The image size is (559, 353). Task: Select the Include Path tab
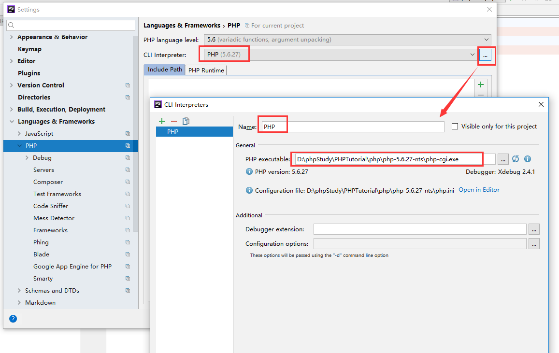pos(165,70)
